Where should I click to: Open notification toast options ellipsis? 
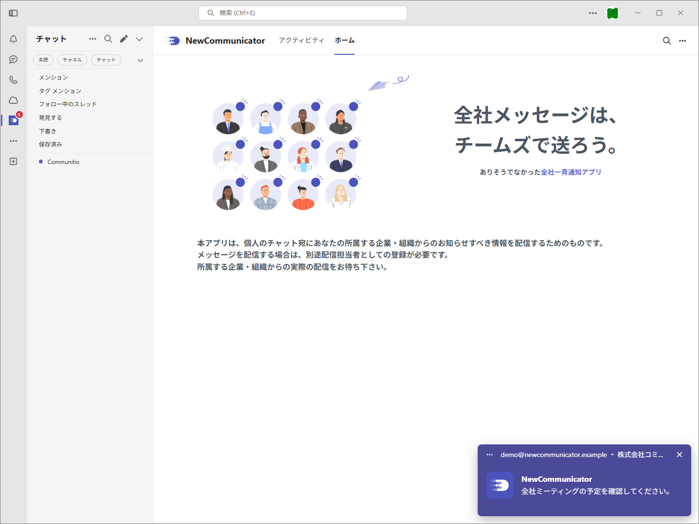(x=490, y=455)
